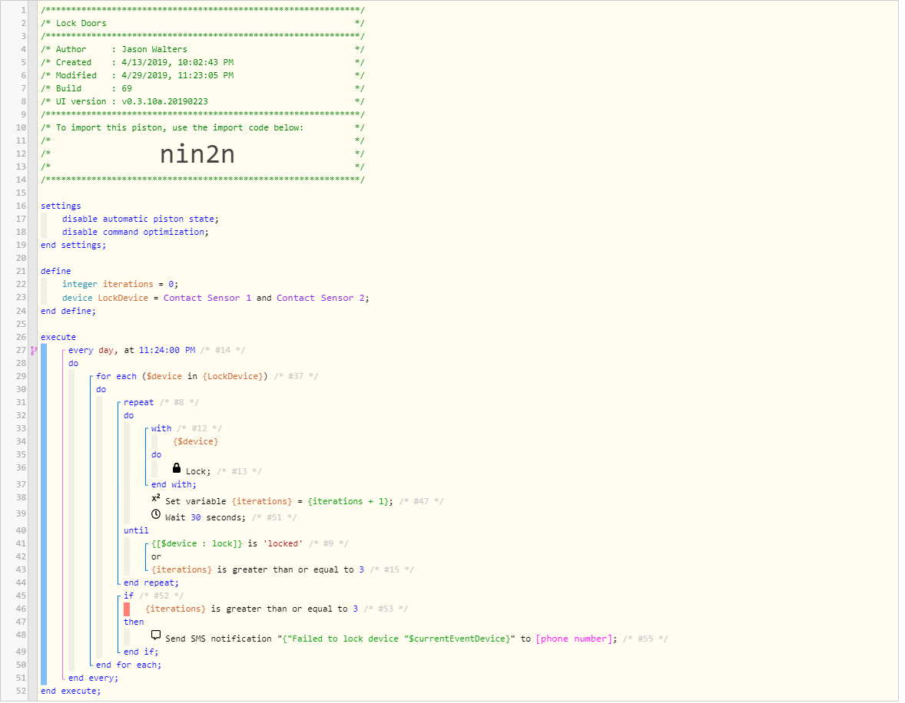The width and height of the screenshot is (905, 703).
Task: Click 'end with;' line
Action: [174, 485]
